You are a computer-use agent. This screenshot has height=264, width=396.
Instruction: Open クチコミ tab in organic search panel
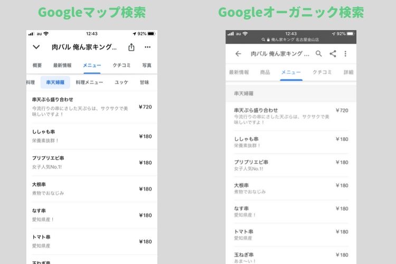(x=322, y=72)
